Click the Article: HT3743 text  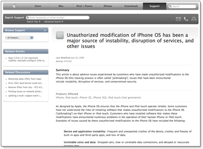pyautogui.click(x=64, y=61)
